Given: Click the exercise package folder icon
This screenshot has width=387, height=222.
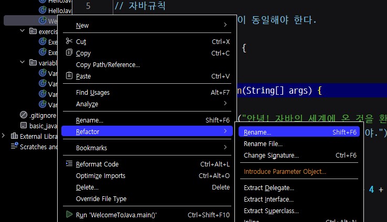Looking at the screenshot, I should [33, 31].
